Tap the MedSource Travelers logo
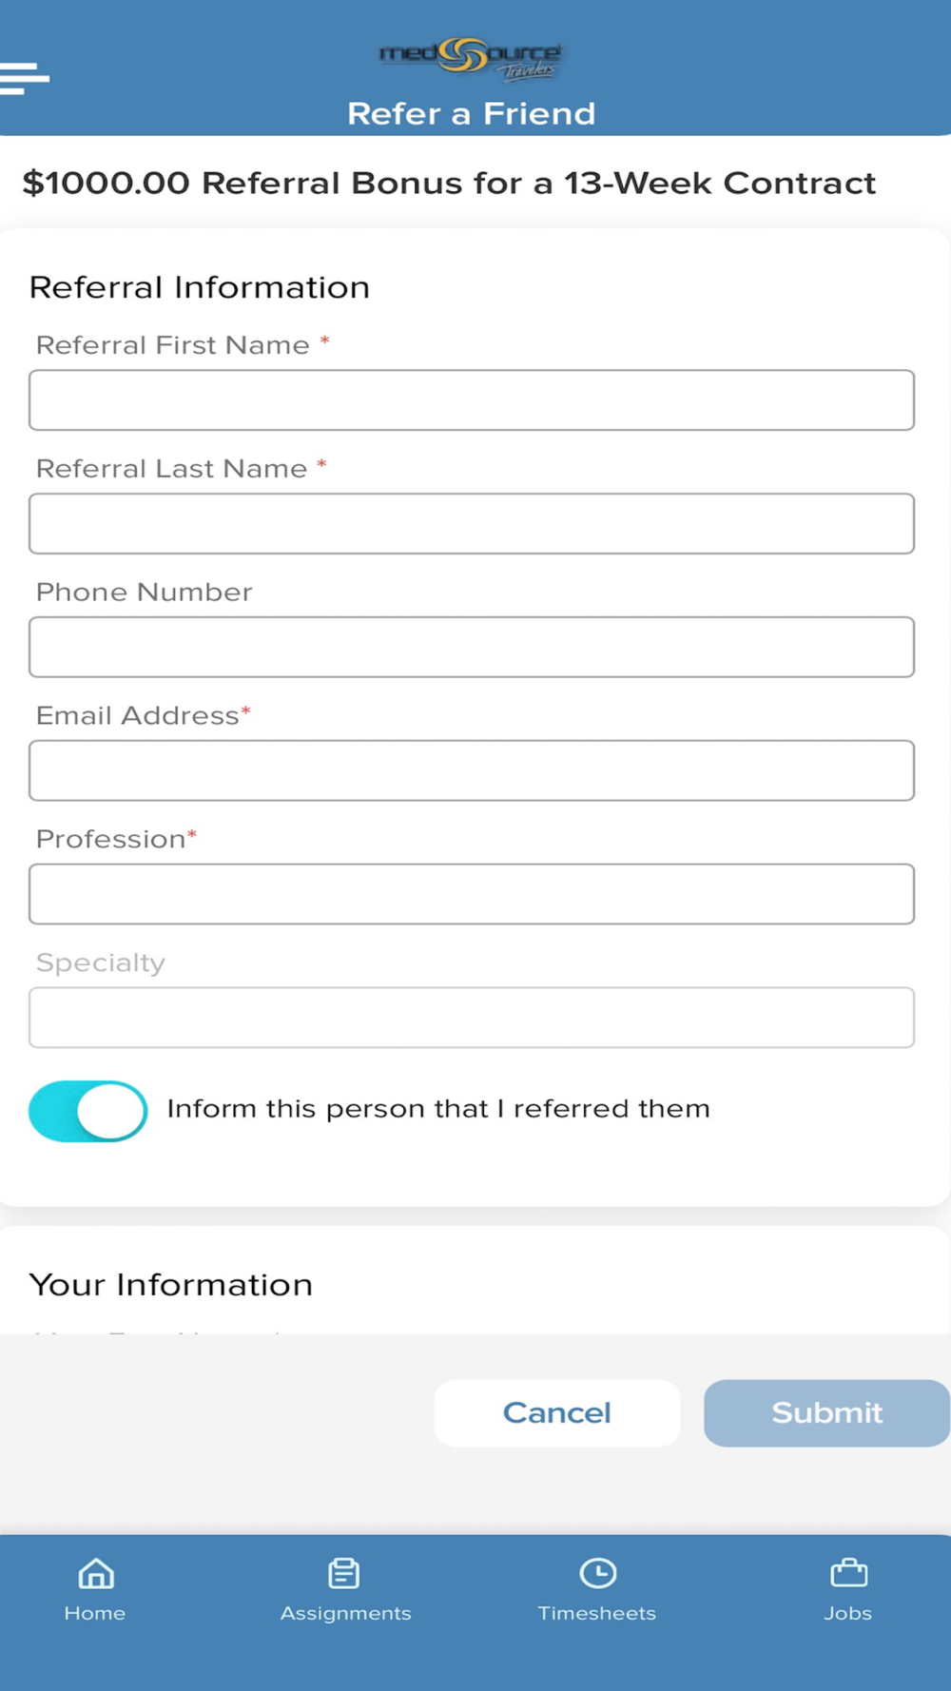The image size is (951, 1691). pos(471,59)
